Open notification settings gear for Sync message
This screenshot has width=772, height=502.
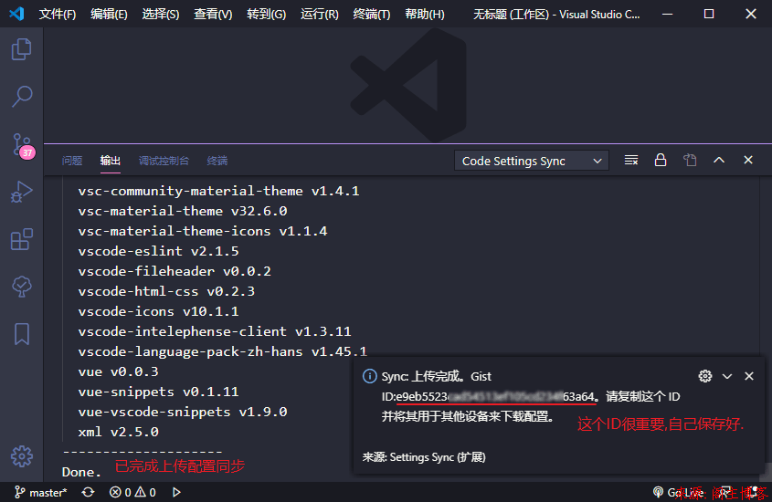705,376
